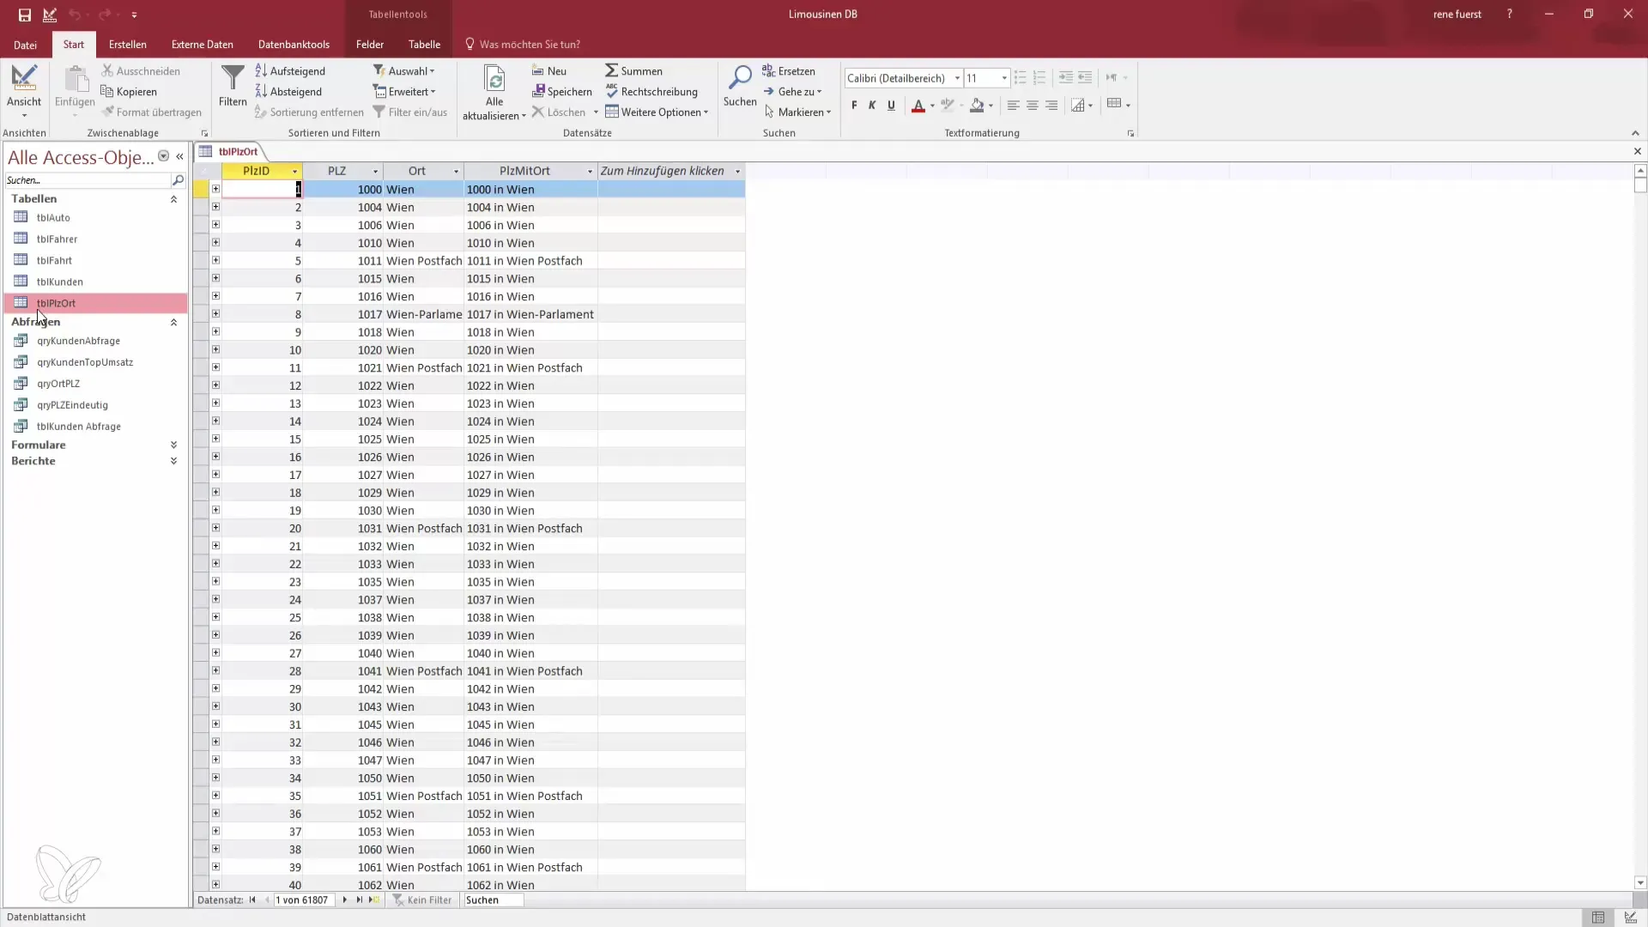Click Ausschneiden scissors icon
This screenshot has height=927, width=1648.
107,71
